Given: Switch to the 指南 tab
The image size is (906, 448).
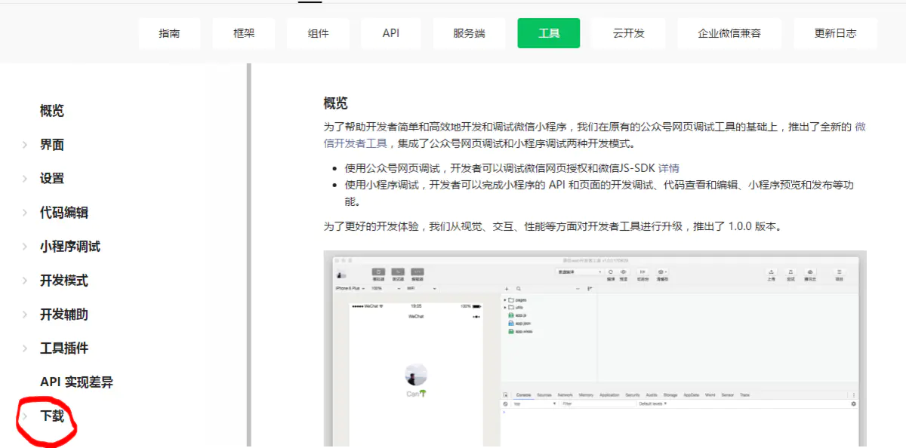Looking at the screenshot, I should coord(170,33).
